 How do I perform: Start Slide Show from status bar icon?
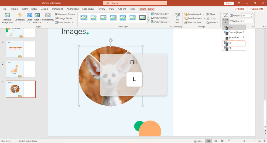click(x=229, y=141)
